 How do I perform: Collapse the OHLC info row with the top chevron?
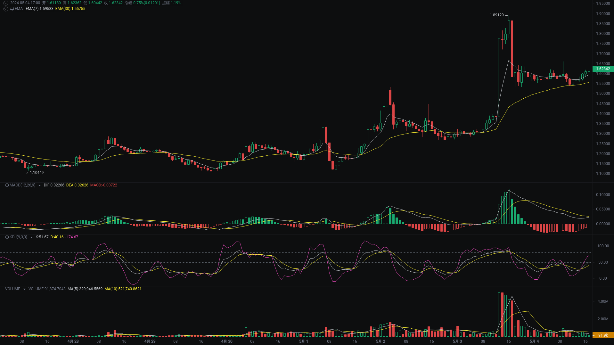[x=5, y=3]
